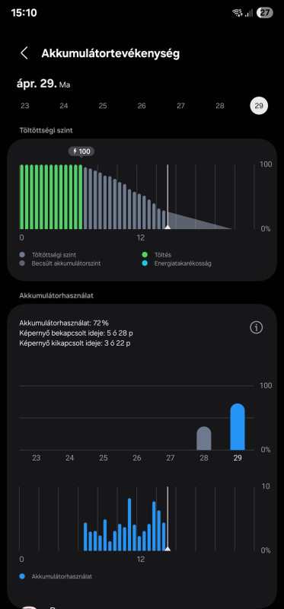Tap the battery indicator in status bar

264,13
